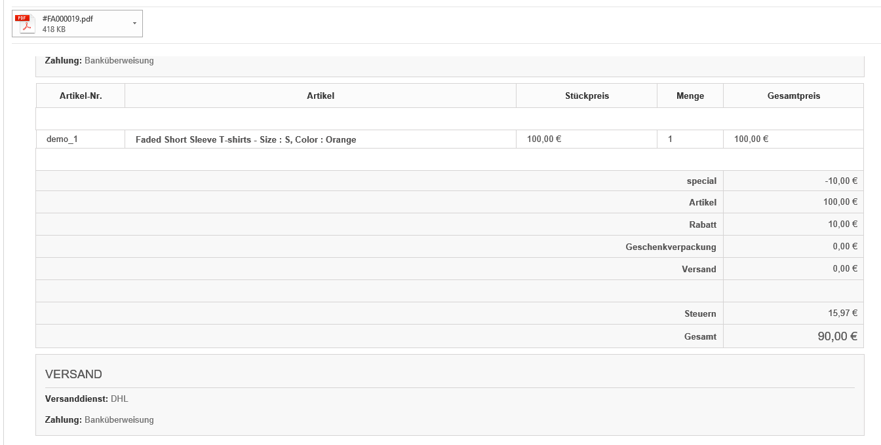Click the VERSAND section heading
This screenshot has height=445, width=881.
[x=73, y=374]
